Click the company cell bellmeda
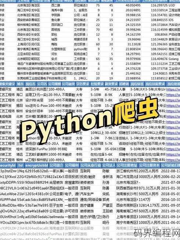The width and height of the screenshot is (180, 240). 56,217
